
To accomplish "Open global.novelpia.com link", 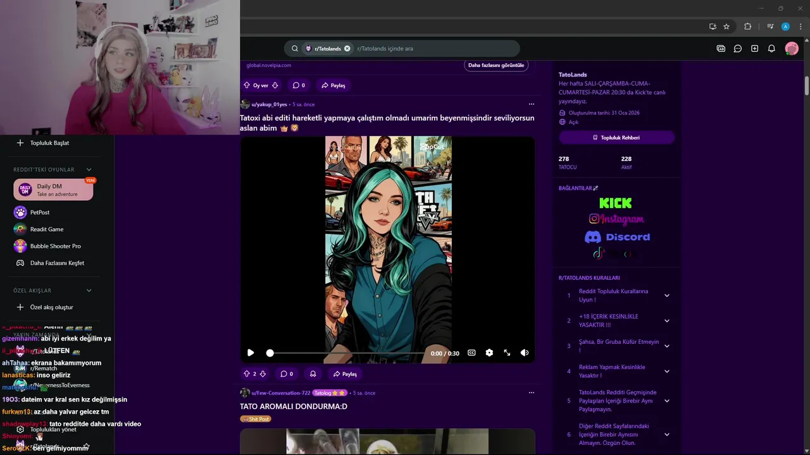I will 269,65.
